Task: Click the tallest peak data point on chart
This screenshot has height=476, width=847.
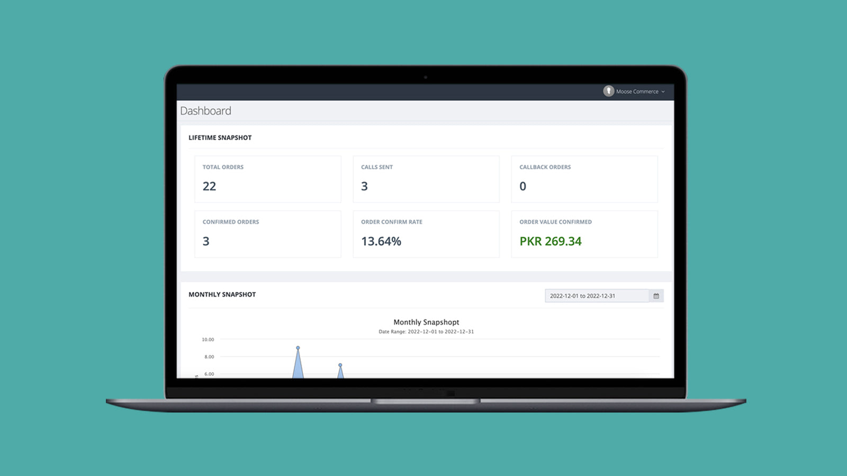Action: (298, 348)
